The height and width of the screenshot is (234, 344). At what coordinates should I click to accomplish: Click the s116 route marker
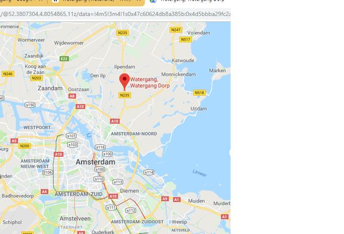pos(100,147)
